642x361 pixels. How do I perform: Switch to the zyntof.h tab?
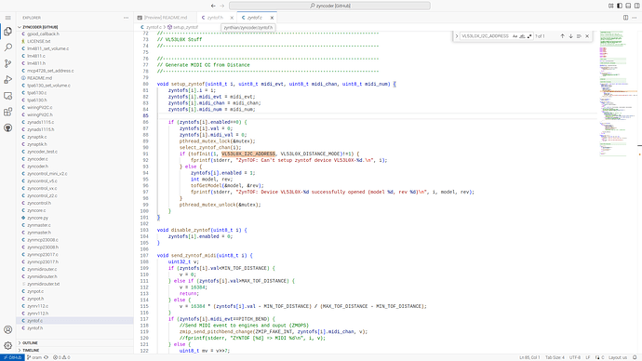point(215,18)
